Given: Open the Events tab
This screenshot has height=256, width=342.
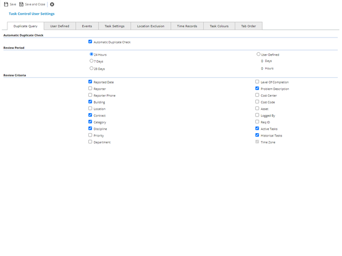Looking at the screenshot, I should (x=87, y=26).
